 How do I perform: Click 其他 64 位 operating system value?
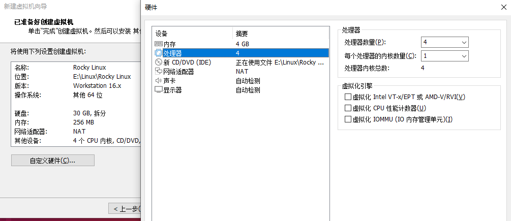(88, 96)
